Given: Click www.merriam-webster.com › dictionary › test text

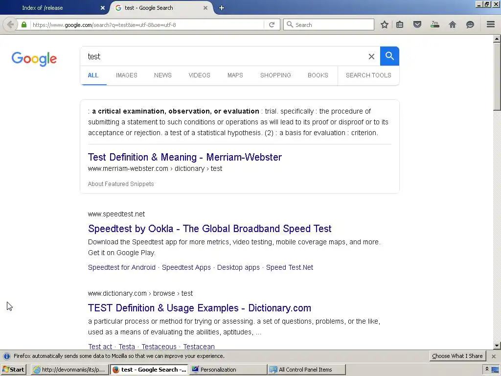Looking at the screenshot, I should pyautogui.click(x=155, y=168).
